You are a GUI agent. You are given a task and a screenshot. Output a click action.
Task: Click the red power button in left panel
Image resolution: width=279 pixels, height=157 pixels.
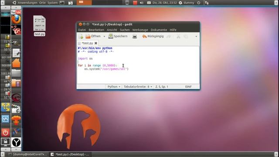(x=6, y=133)
